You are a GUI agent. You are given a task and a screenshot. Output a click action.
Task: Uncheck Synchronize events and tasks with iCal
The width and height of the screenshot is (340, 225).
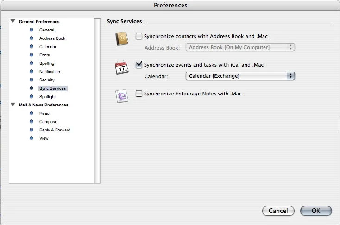click(x=139, y=65)
